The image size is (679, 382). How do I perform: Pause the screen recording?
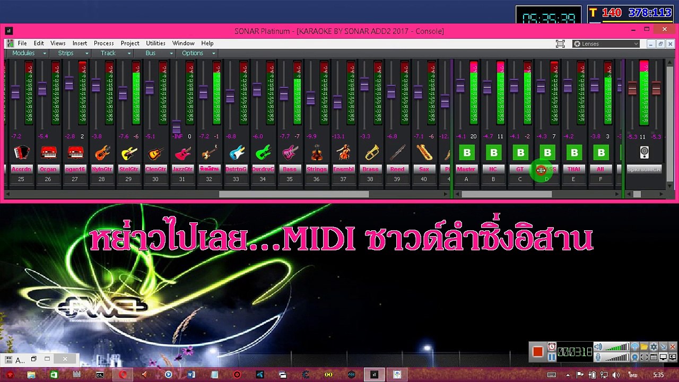552,357
